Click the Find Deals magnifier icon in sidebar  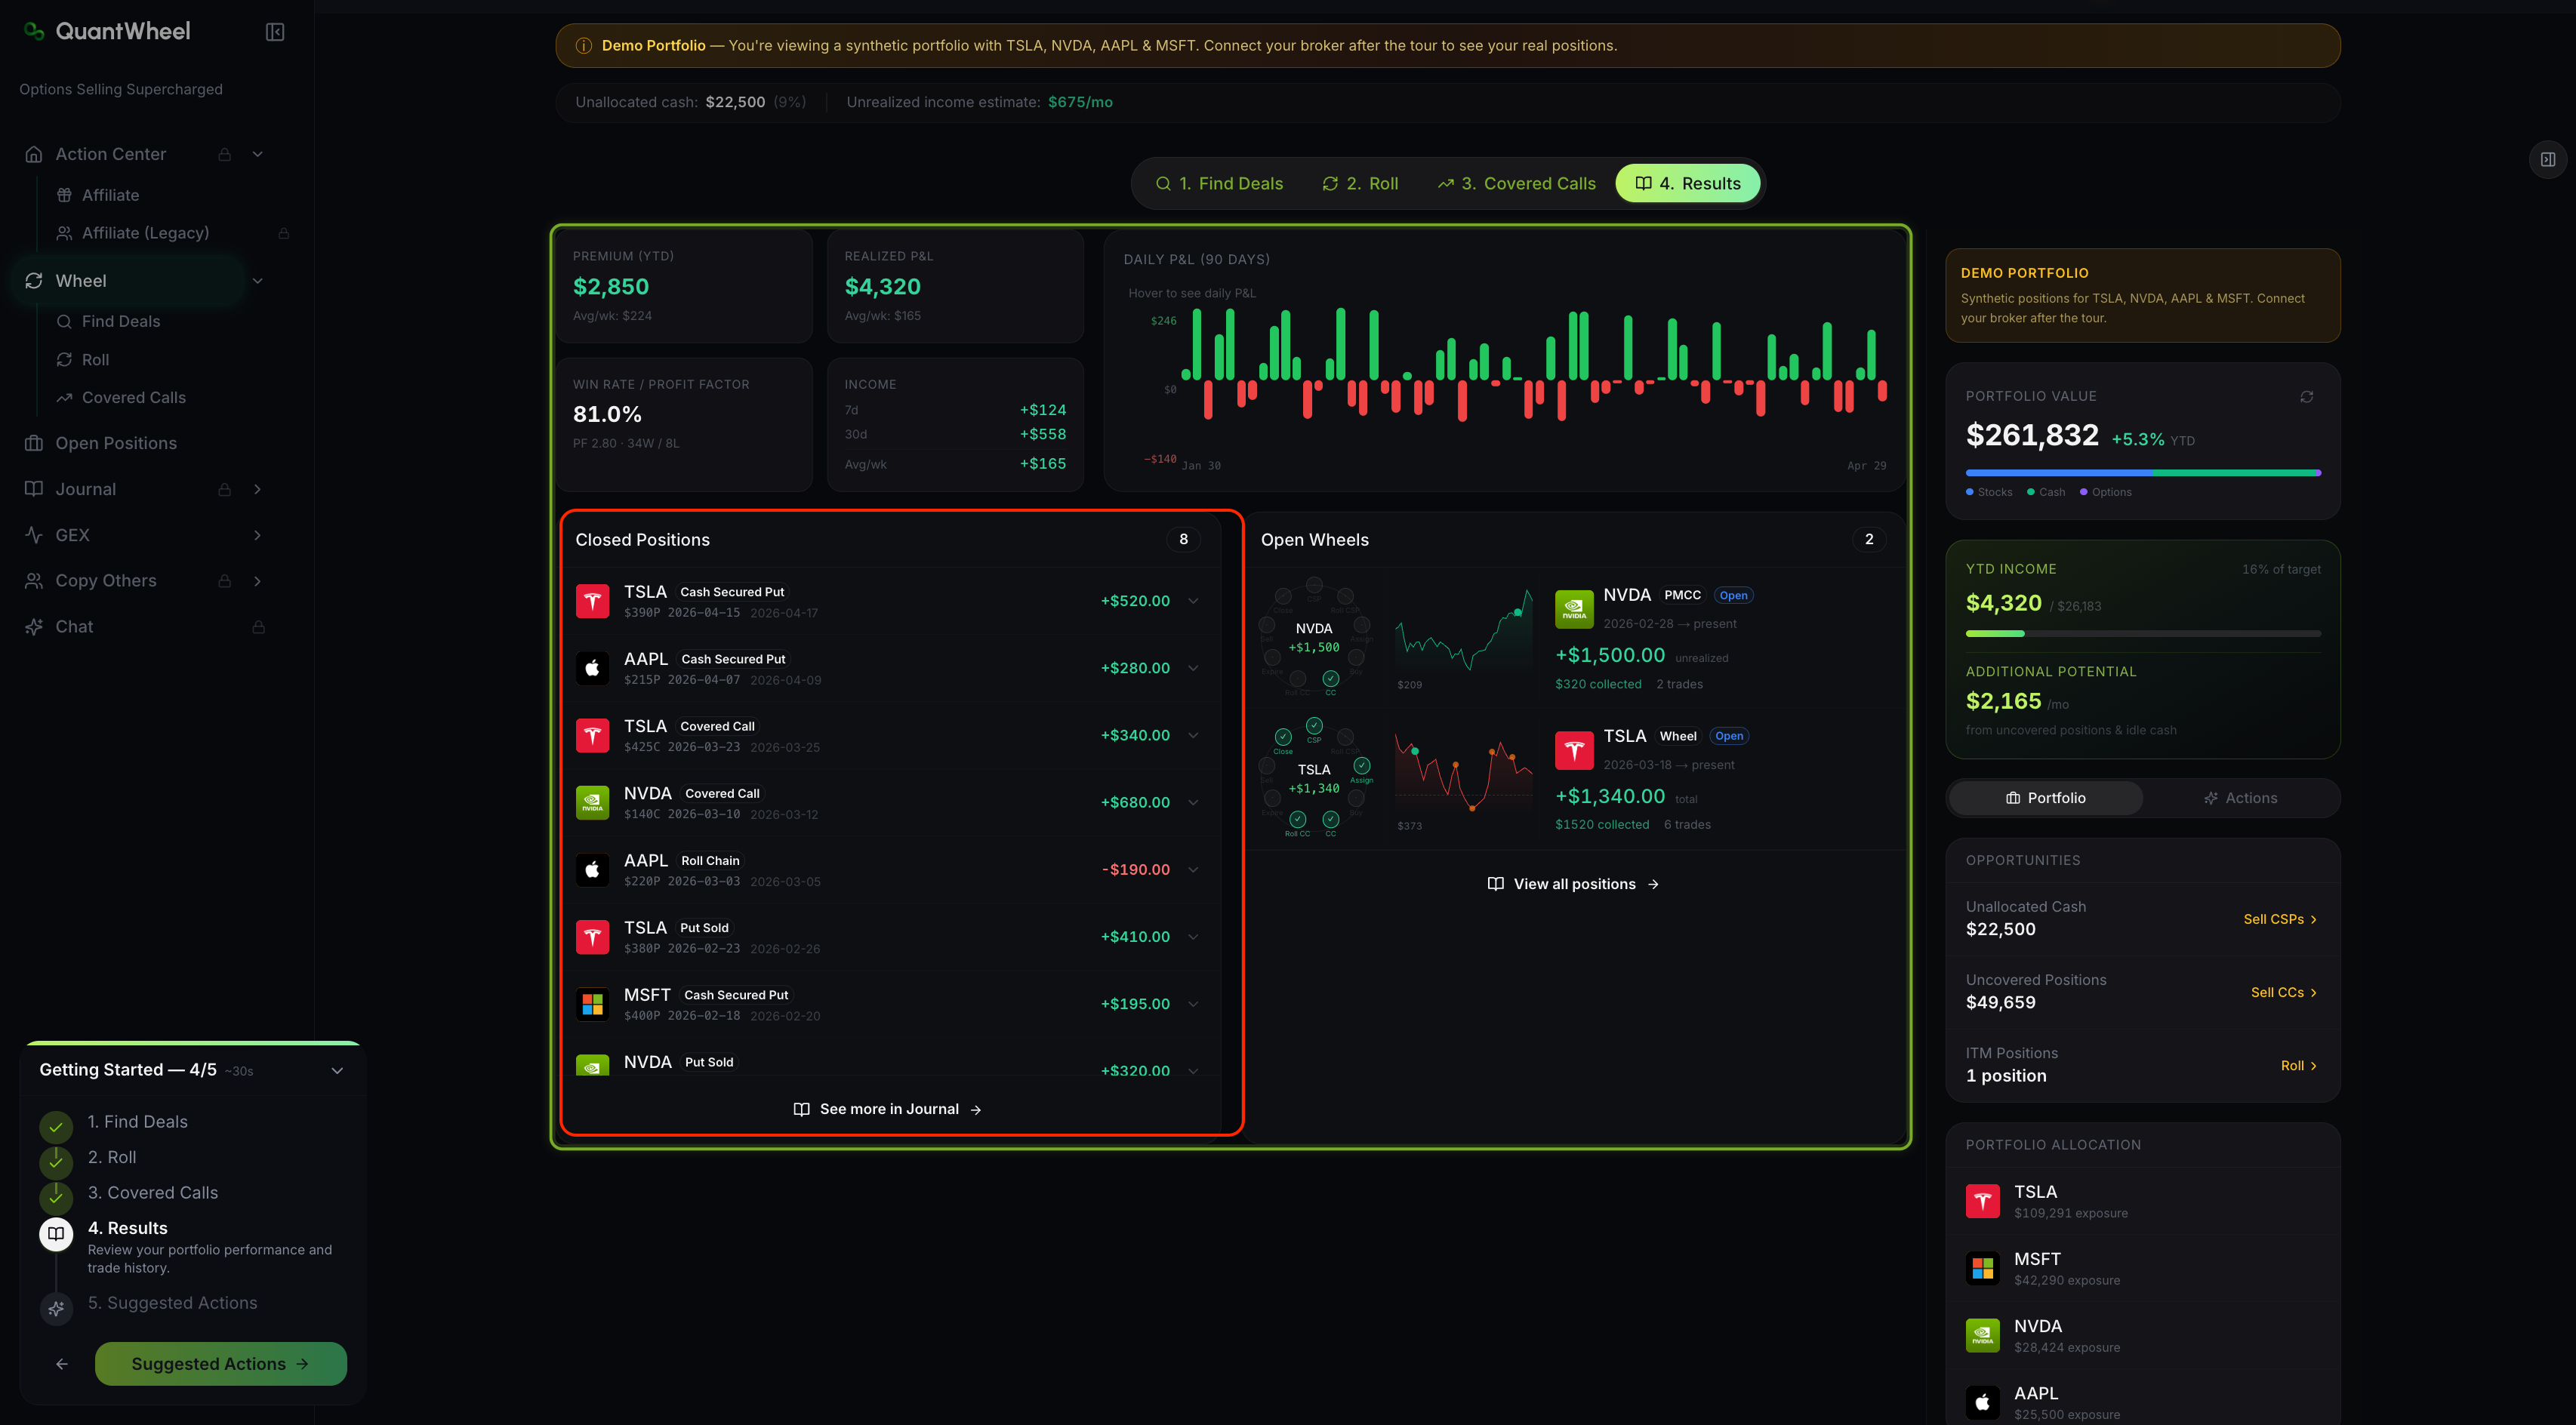pos(64,321)
